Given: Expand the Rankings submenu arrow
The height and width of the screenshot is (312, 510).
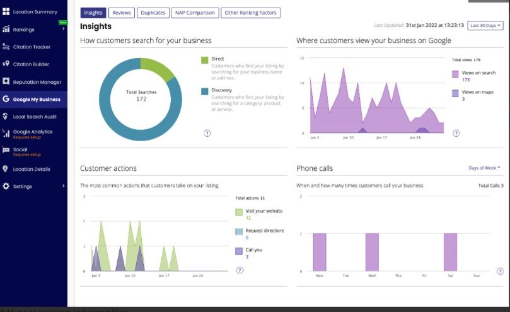Looking at the screenshot, I should 64,28.
